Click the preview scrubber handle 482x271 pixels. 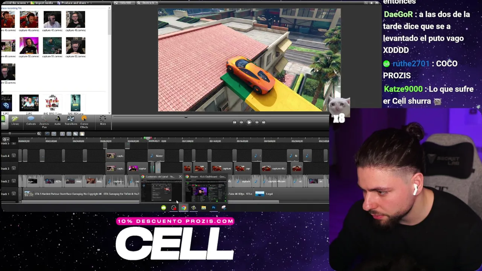186,117
